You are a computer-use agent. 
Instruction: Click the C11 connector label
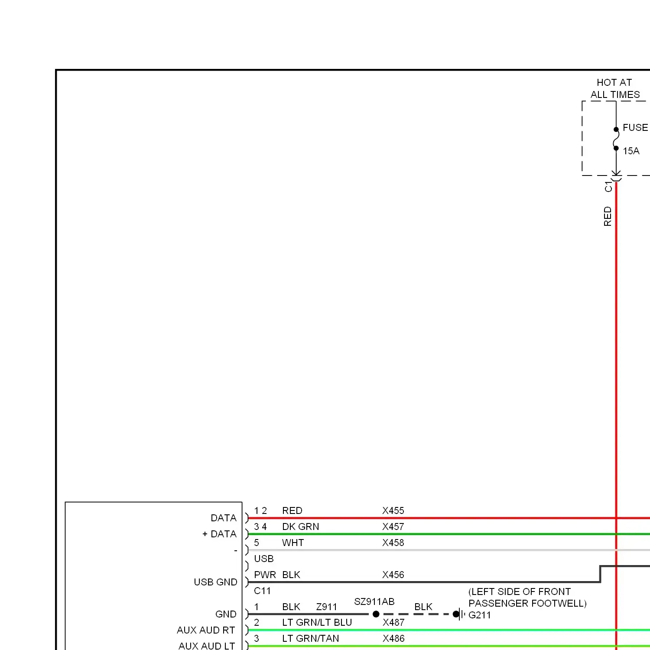(262, 591)
